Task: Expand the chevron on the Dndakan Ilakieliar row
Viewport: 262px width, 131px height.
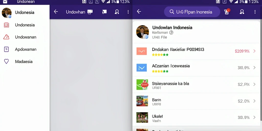Action: click(255, 51)
